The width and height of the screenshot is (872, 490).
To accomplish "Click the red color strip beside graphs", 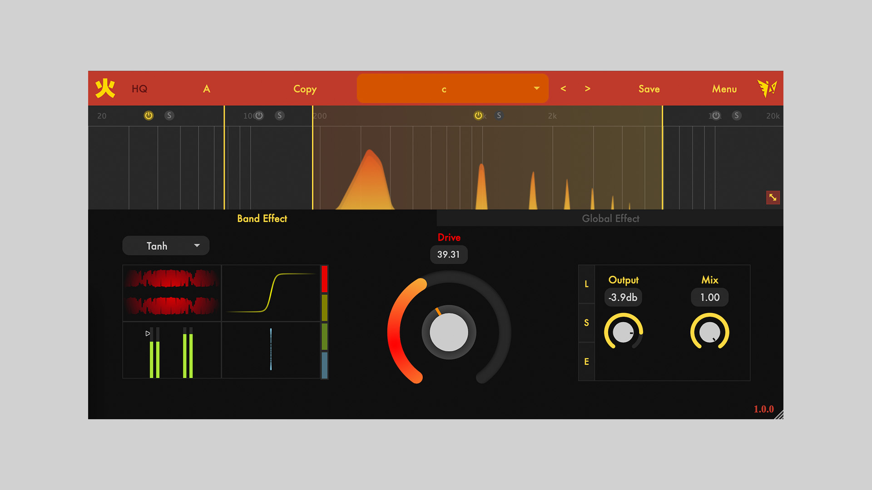I will [x=324, y=279].
